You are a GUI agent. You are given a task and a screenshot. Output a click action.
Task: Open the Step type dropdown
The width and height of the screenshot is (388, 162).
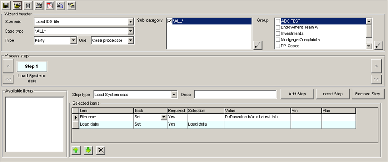174,94
